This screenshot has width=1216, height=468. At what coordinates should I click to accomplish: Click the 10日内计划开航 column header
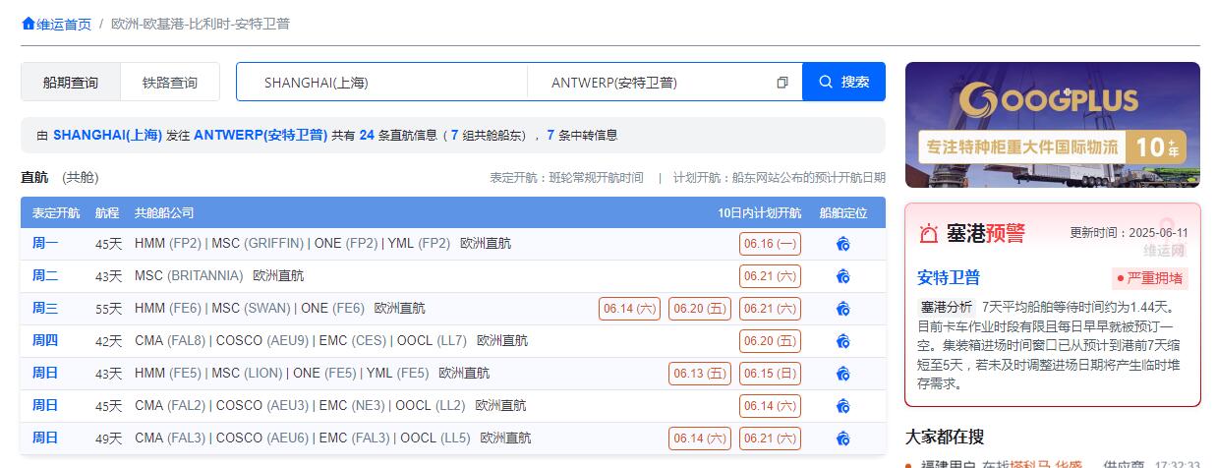coord(759,213)
